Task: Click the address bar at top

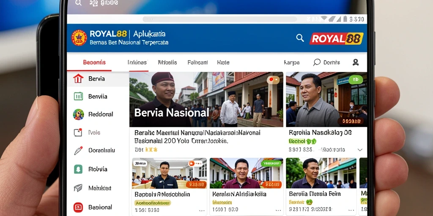Action: click(220, 19)
